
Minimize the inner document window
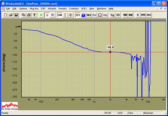[x=157, y=9]
